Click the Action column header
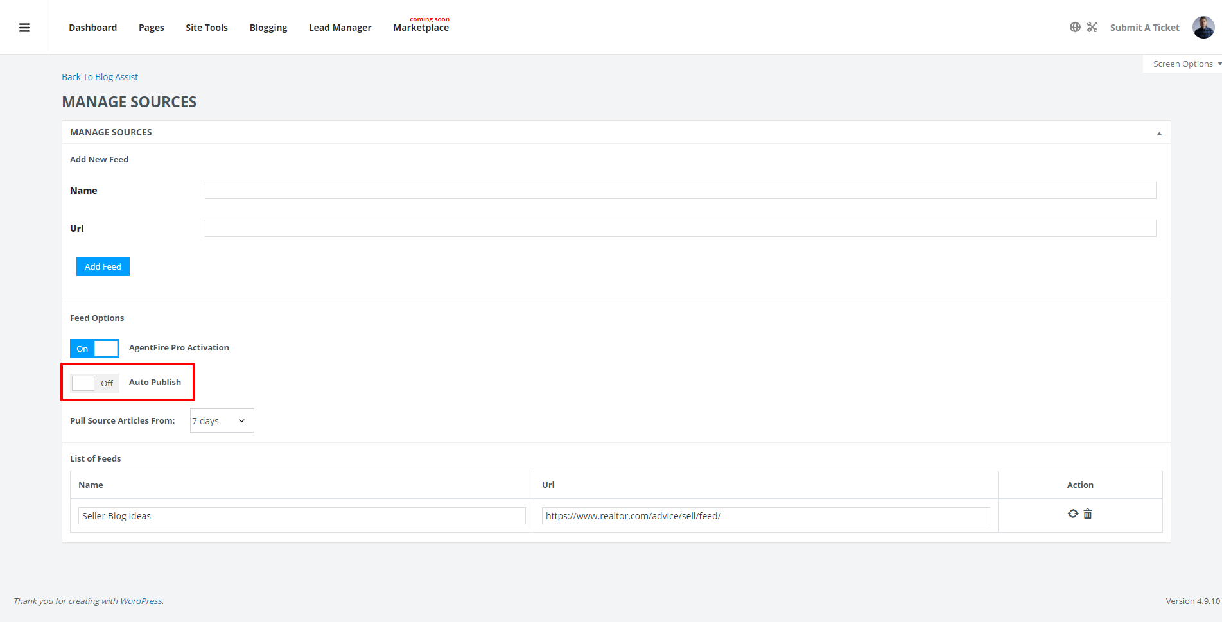 click(x=1080, y=485)
